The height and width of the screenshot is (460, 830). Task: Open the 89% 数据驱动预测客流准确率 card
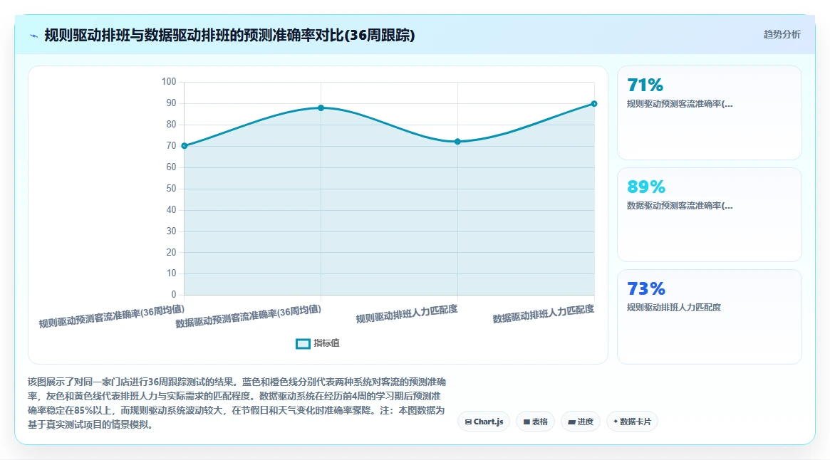tap(710, 214)
